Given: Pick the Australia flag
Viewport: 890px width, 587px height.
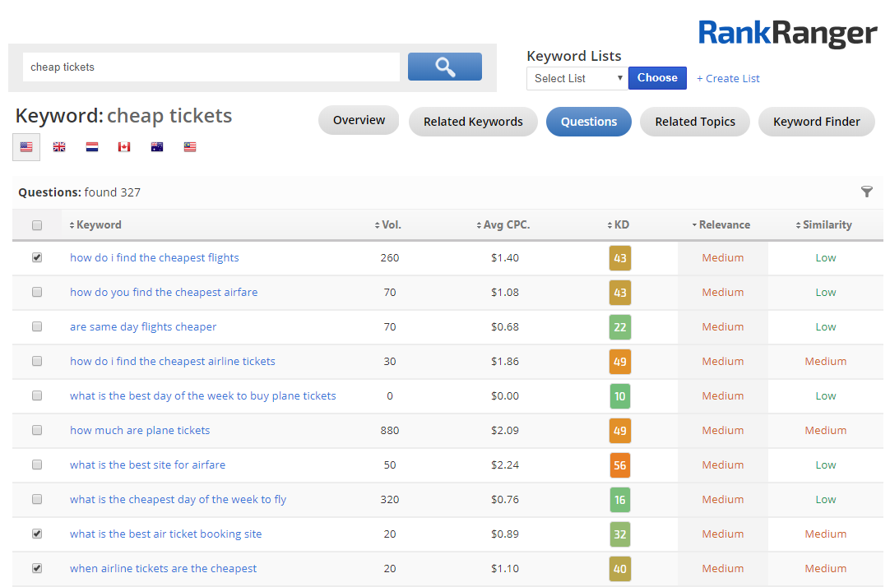Looking at the screenshot, I should click(157, 147).
